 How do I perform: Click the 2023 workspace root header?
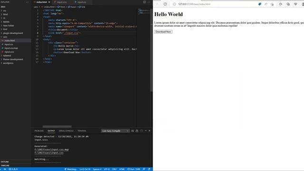[x=16, y=7]
